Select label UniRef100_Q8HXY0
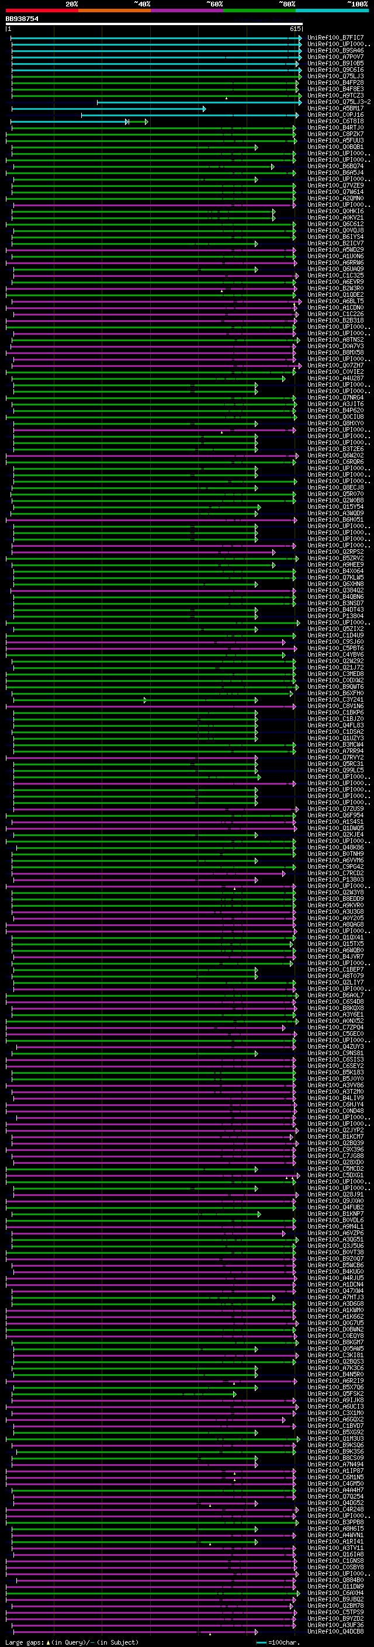This screenshot has height=1647, width=374. click(335, 423)
